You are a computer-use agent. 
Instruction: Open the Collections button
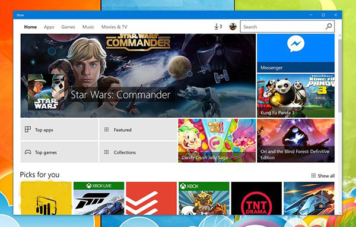click(x=138, y=152)
